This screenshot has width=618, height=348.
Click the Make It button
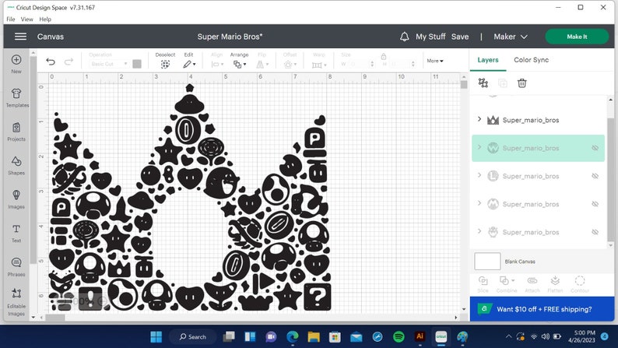(x=577, y=37)
